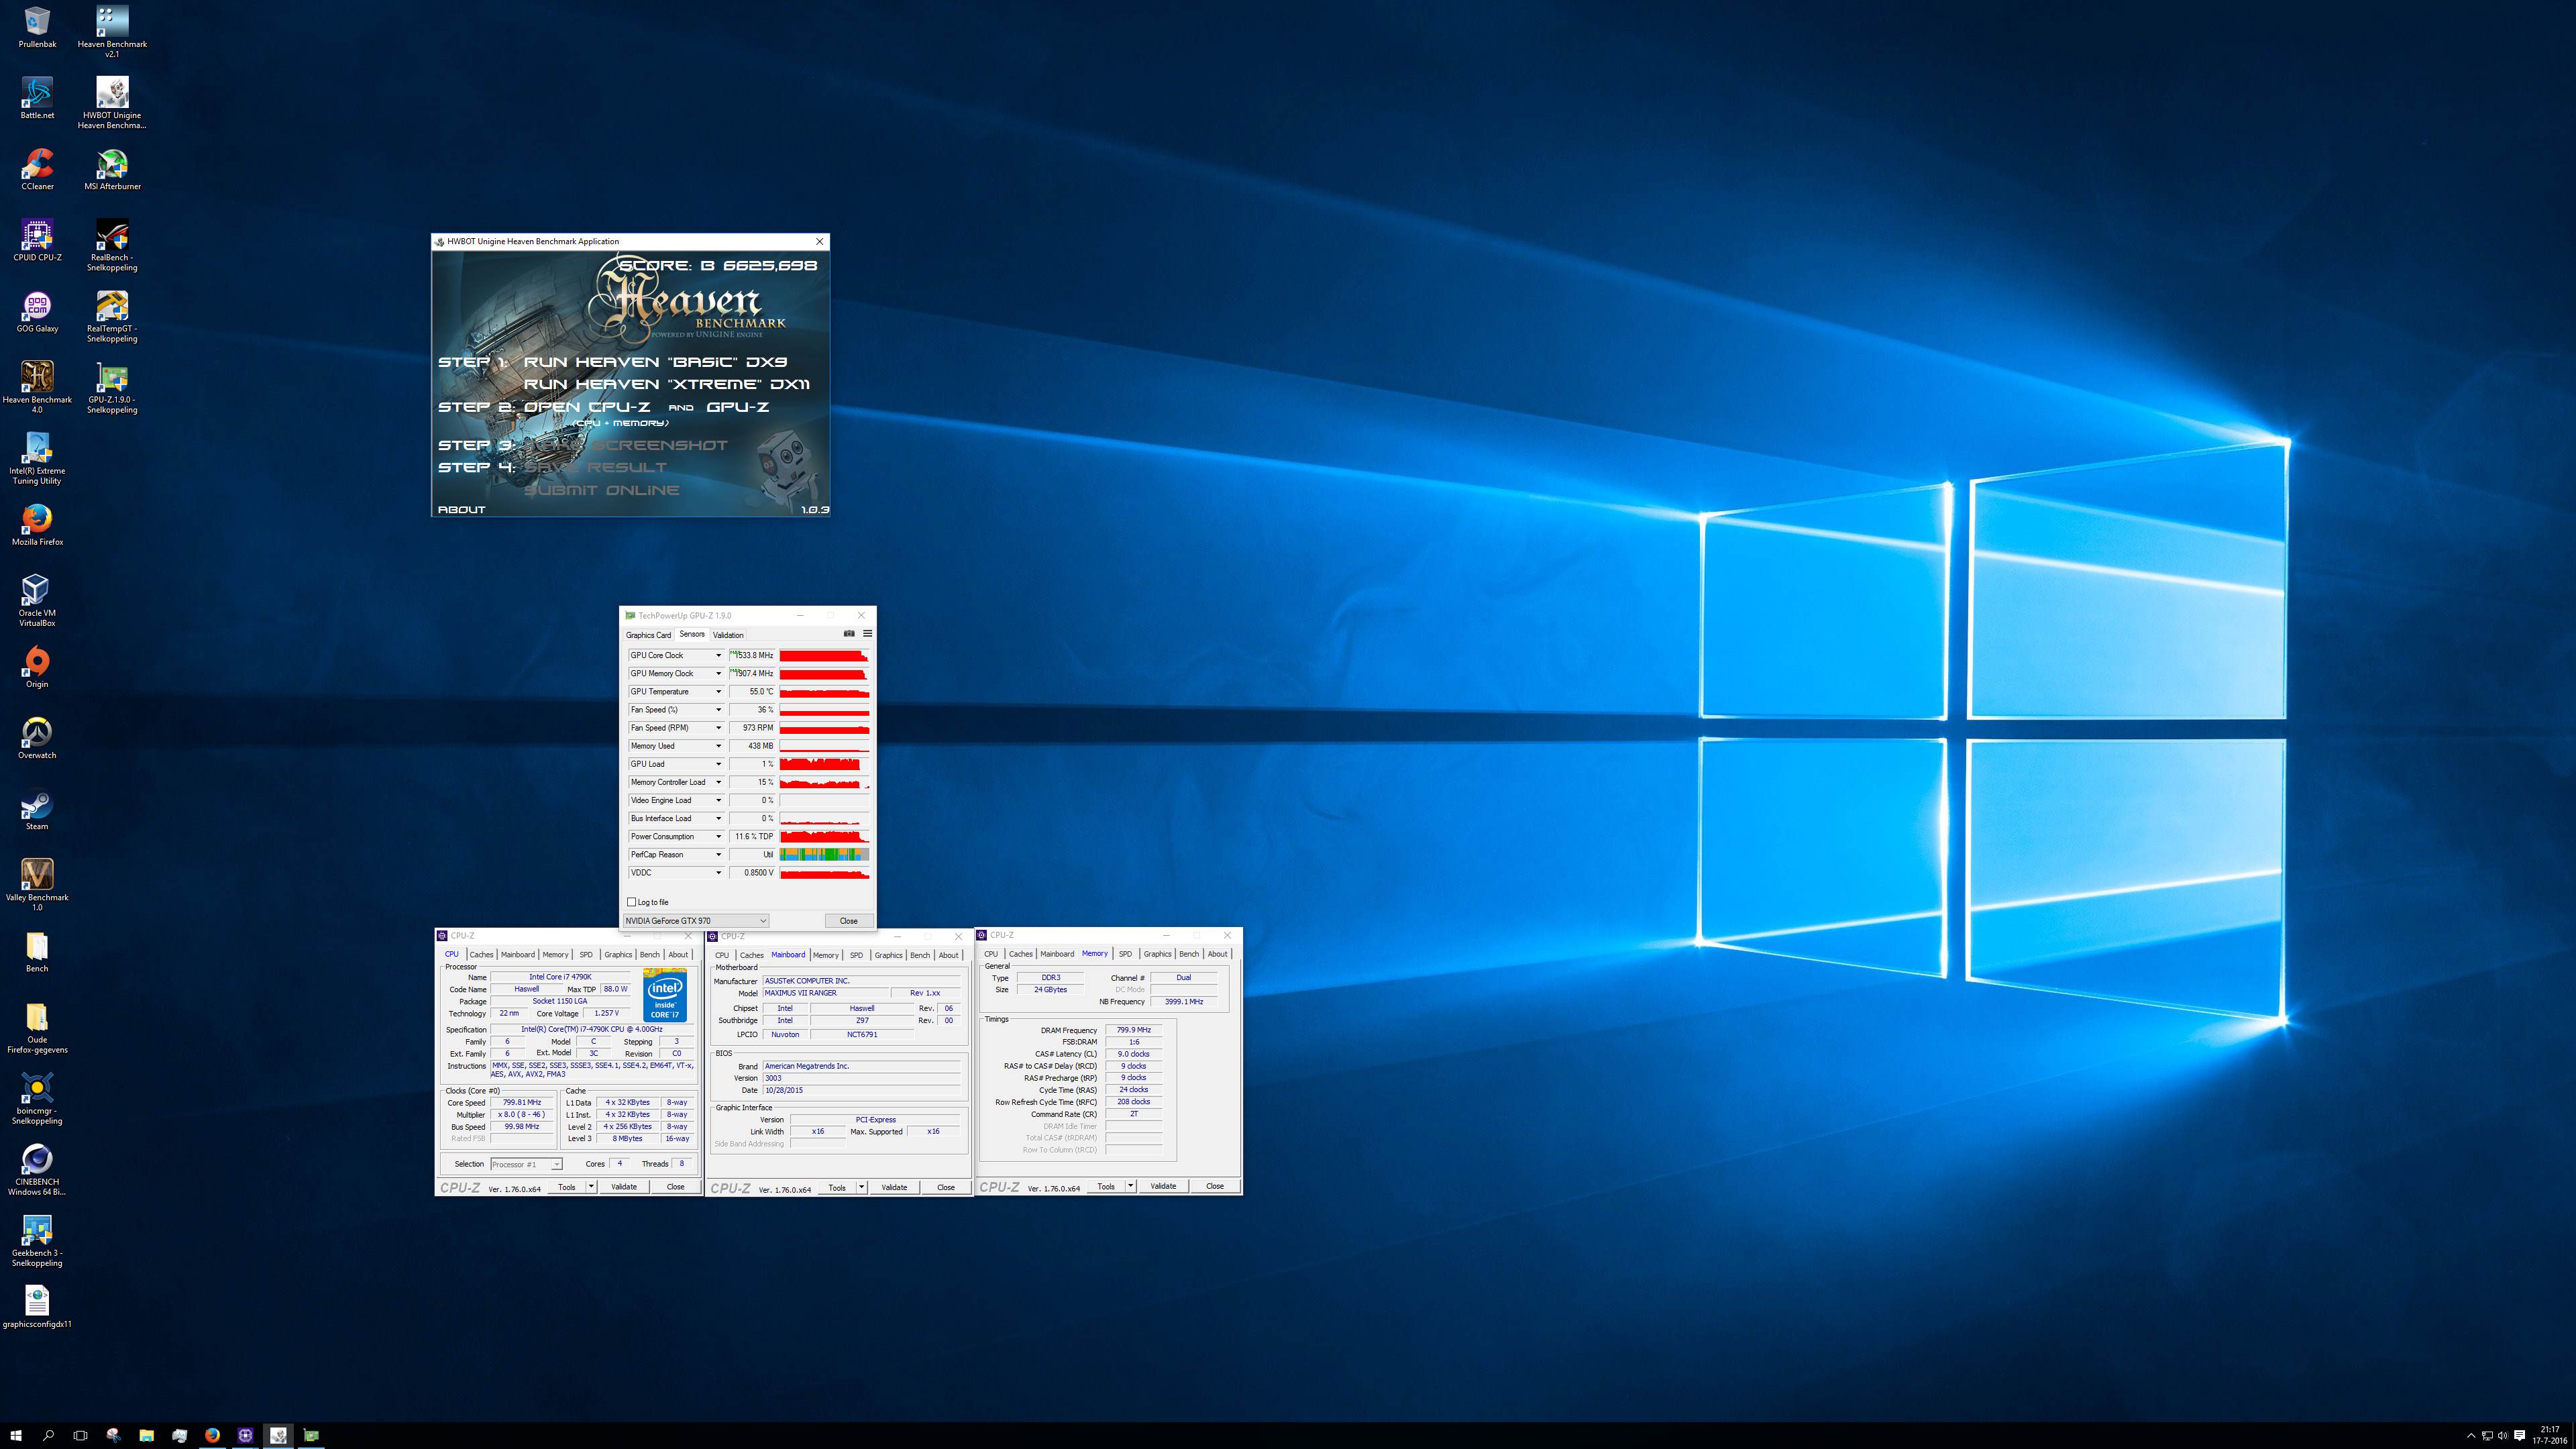Select the GOG Galaxy desktop icon
The width and height of the screenshot is (2576, 1449).
point(37,311)
